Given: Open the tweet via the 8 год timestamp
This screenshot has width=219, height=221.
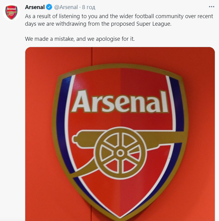Looking at the screenshot, I should pos(88,7).
